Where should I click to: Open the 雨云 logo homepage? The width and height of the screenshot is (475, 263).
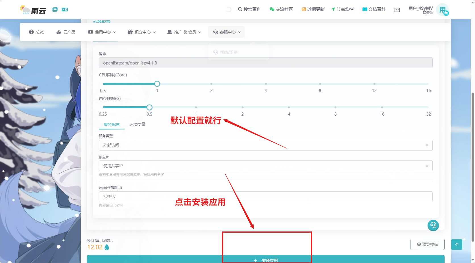(33, 10)
